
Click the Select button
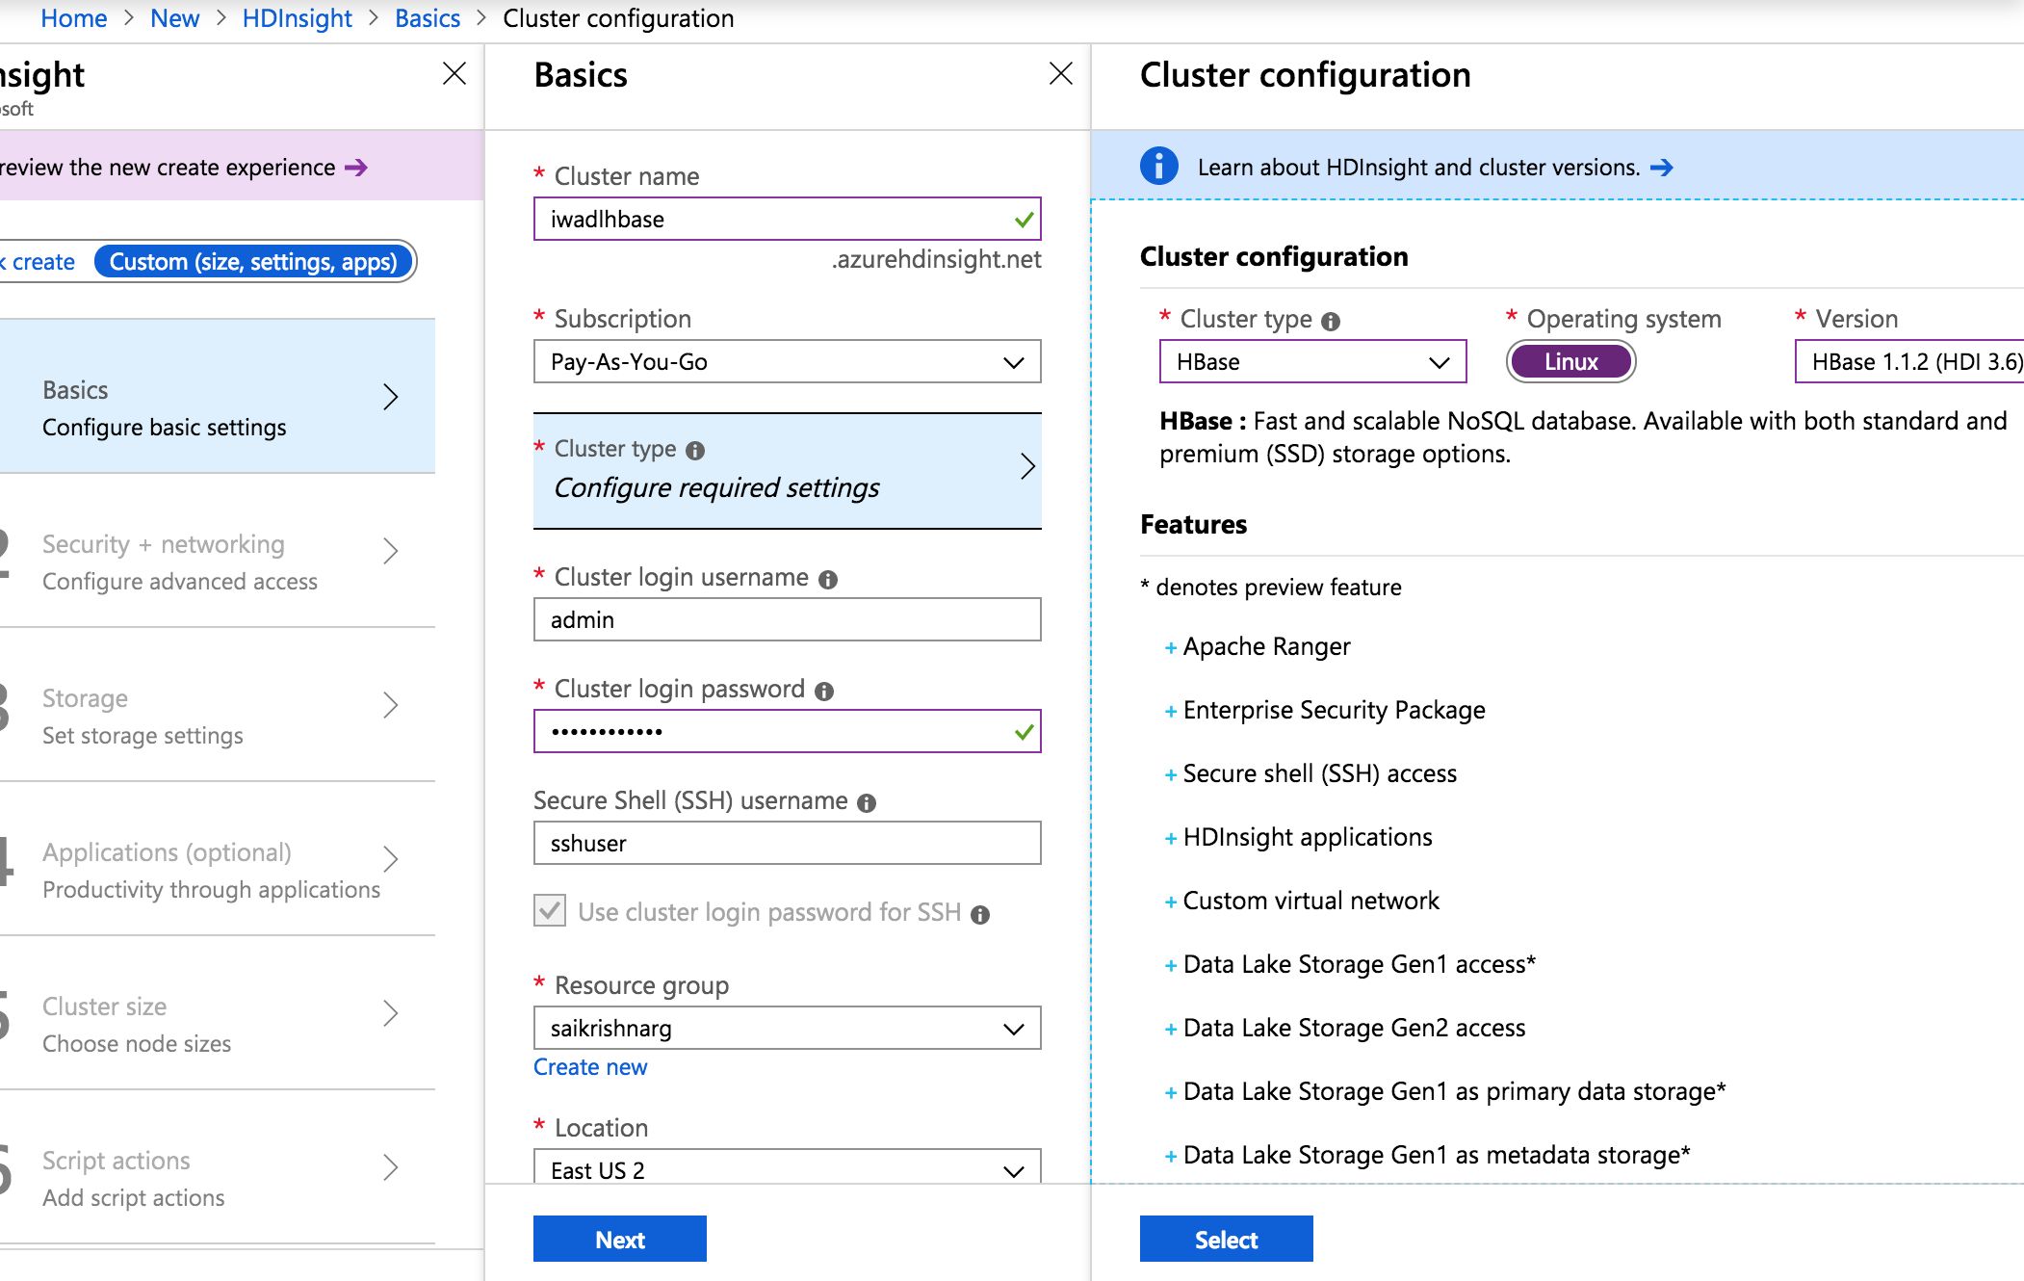coord(1227,1240)
